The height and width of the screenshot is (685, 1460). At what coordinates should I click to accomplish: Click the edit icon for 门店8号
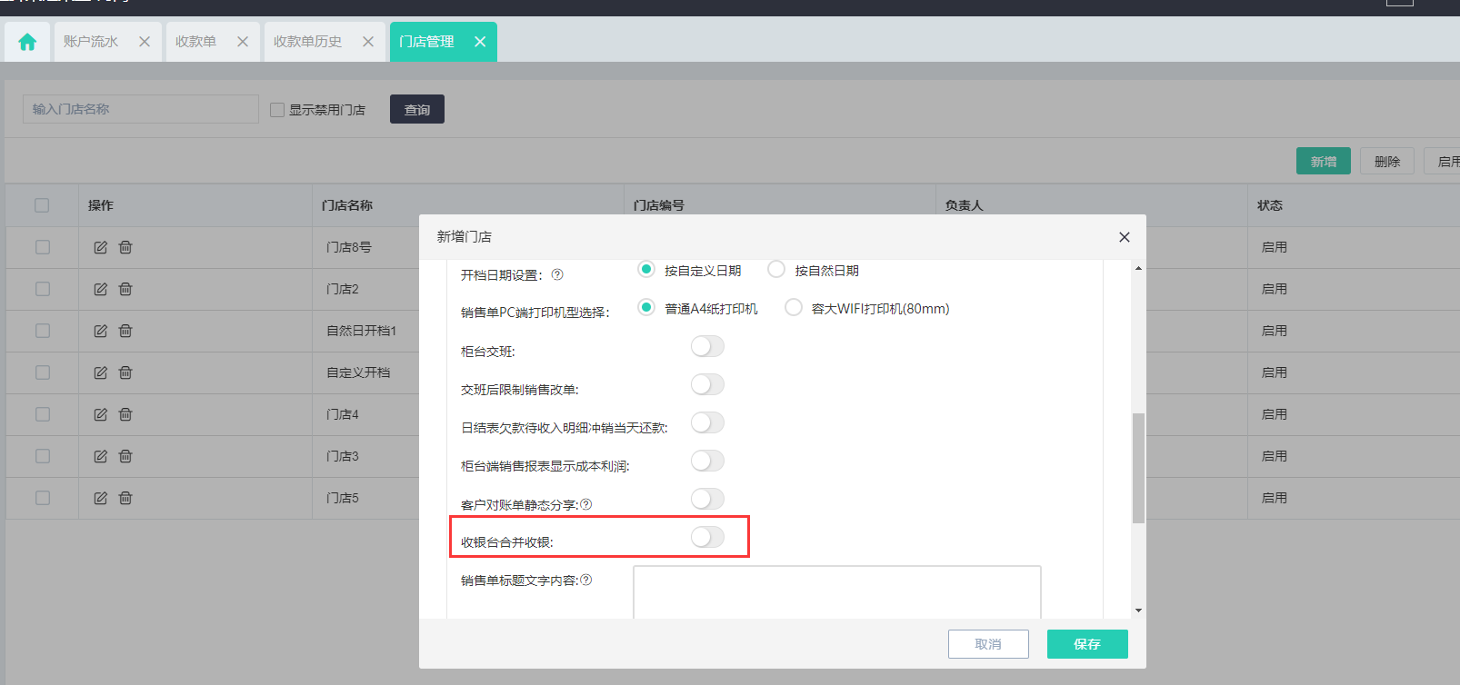[x=101, y=247]
